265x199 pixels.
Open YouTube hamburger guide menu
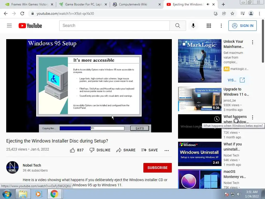(9, 26)
